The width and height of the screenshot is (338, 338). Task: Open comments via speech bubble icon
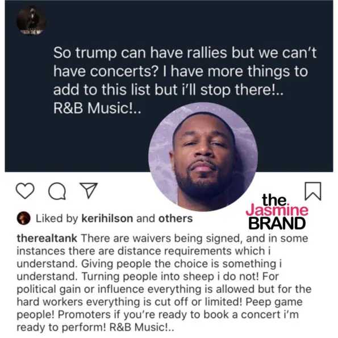[x=57, y=191]
